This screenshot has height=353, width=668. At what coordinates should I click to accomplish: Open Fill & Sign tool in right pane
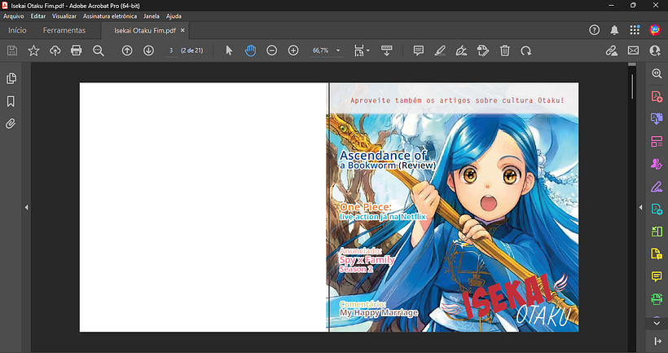(x=657, y=187)
